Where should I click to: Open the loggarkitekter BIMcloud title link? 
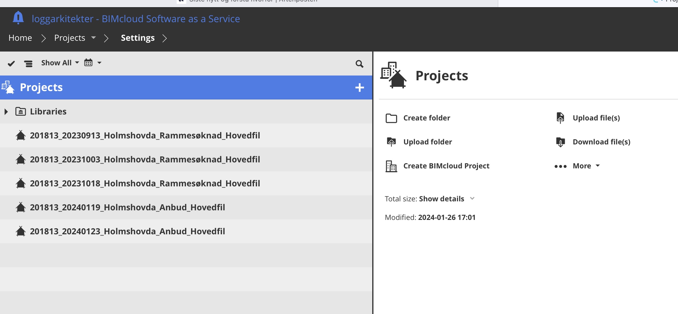tap(136, 19)
